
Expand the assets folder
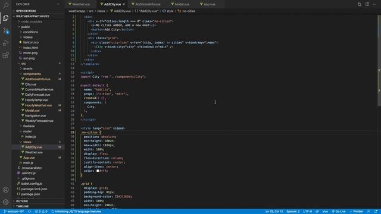coord(28,69)
